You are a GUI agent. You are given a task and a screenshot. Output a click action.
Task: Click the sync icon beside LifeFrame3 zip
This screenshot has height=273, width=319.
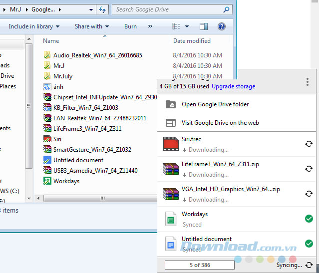coord(309,169)
